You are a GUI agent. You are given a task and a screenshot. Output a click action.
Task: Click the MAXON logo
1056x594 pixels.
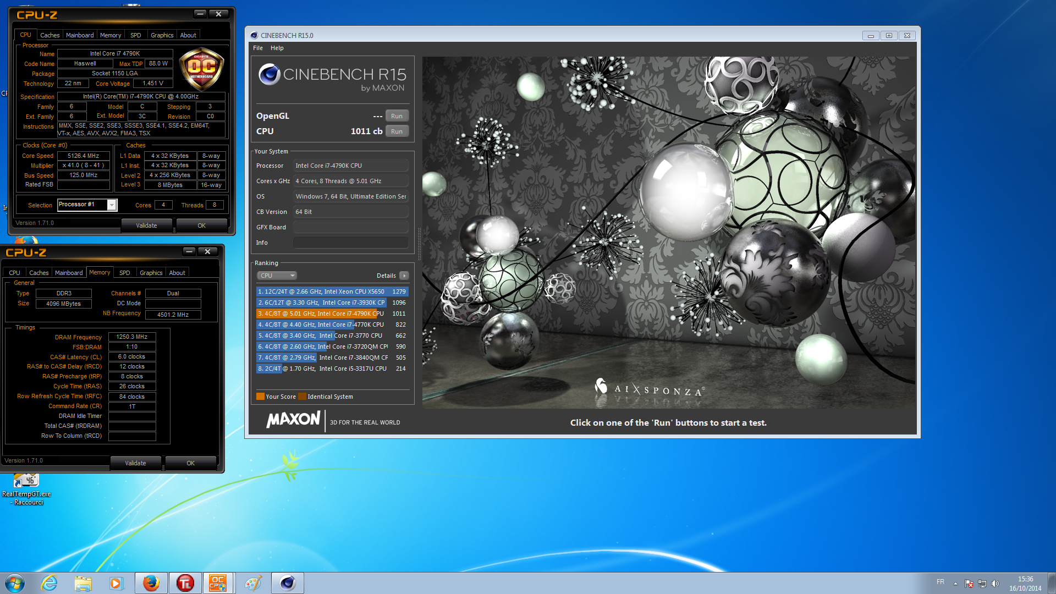293,420
